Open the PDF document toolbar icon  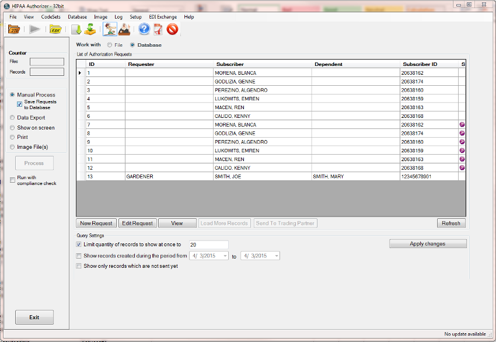pyautogui.click(x=158, y=29)
